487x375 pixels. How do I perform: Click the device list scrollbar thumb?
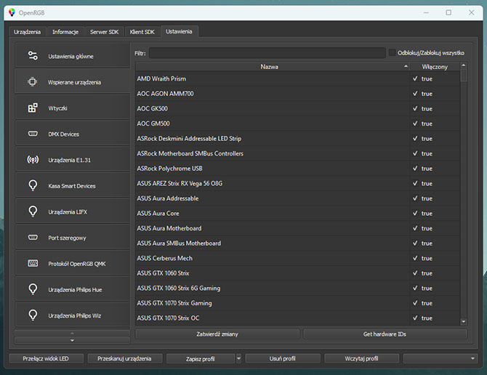(464, 76)
